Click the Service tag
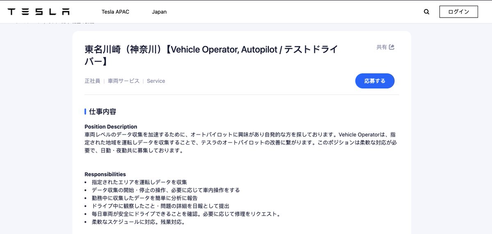The height and width of the screenshot is (234, 492). coord(156,81)
